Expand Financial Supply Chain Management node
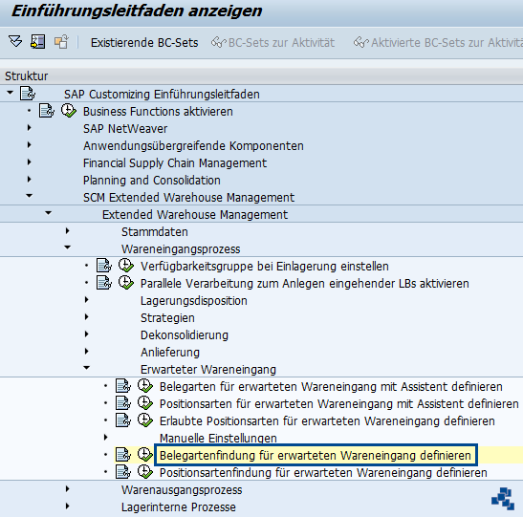 pos(30,162)
